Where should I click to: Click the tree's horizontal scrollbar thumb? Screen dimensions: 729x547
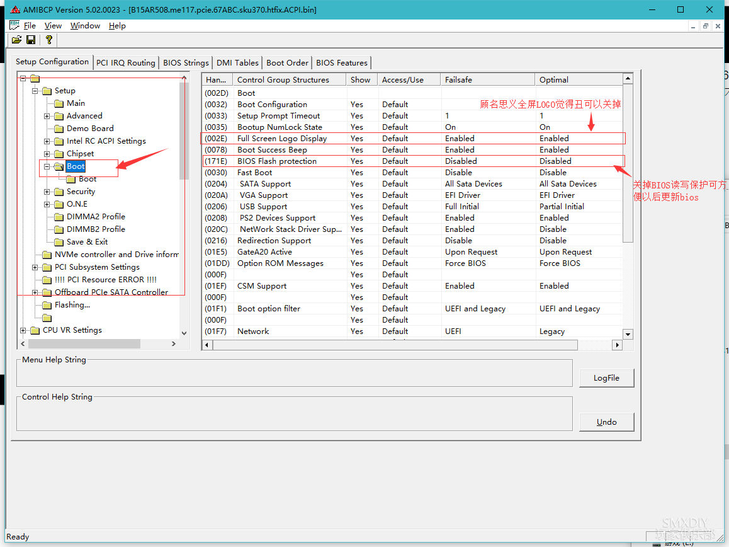pos(84,343)
